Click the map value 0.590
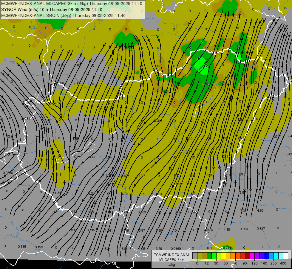 pyautogui.click(x=244, y=229)
